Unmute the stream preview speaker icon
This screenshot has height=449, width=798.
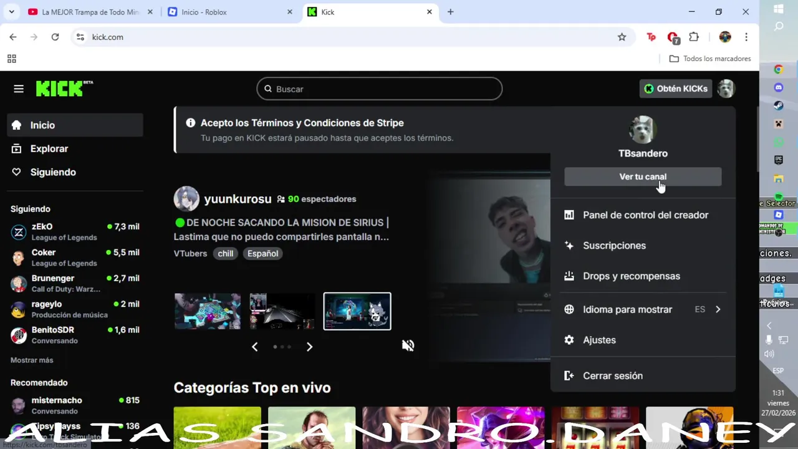pyautogui.click(x=408, y=345)
